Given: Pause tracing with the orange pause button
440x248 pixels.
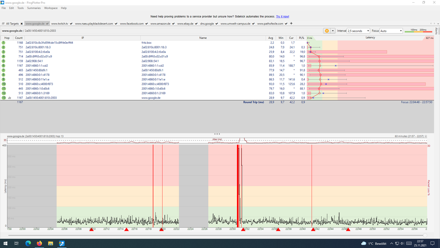Looking at the screenshot, I should point(327,30).
